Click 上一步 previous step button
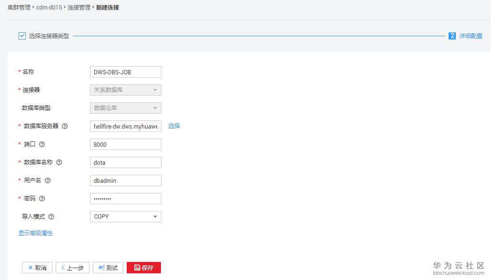491x280 pixels. tap(73, 268)
